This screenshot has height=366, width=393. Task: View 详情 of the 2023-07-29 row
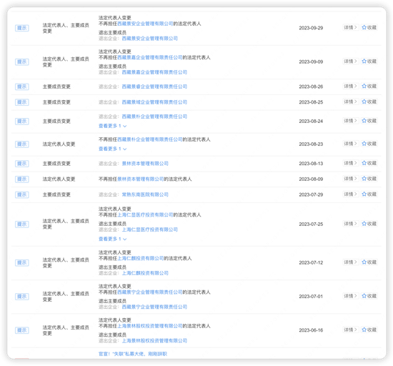coord(351,194)
